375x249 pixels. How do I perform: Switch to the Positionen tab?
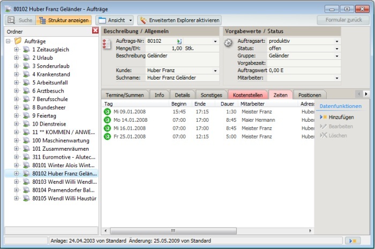pyautogui.click(x=310, y=95)
